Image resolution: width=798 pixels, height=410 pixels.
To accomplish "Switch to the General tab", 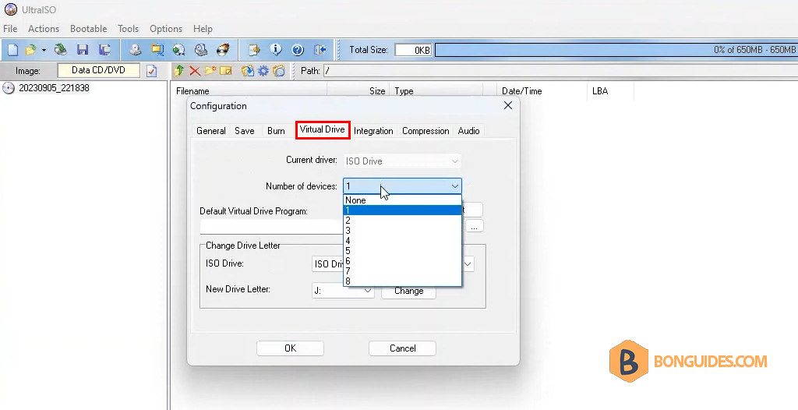I will [x=210, y=131].
